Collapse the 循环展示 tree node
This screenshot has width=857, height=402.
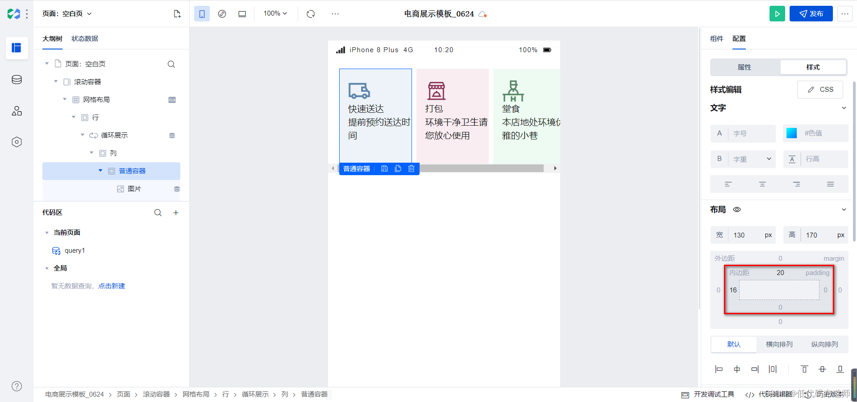83,135
